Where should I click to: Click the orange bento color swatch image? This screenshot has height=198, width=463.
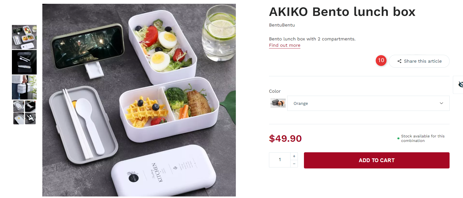(278, 103)
